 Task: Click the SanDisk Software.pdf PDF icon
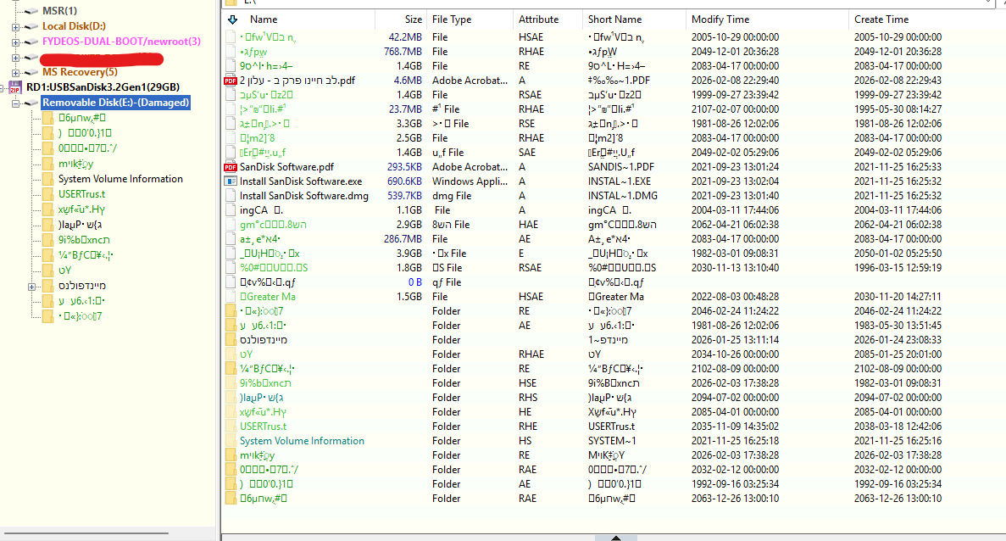(231, 167)
